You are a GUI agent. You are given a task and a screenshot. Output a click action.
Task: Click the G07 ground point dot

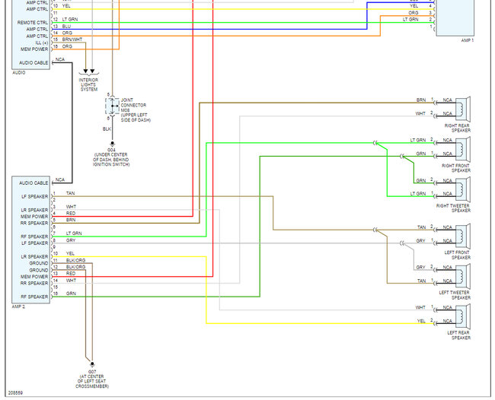click(x=92, y=364)
